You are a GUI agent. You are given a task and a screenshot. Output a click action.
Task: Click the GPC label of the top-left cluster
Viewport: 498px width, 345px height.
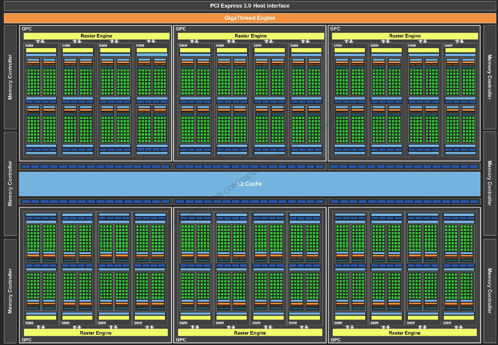coord(26,29)
